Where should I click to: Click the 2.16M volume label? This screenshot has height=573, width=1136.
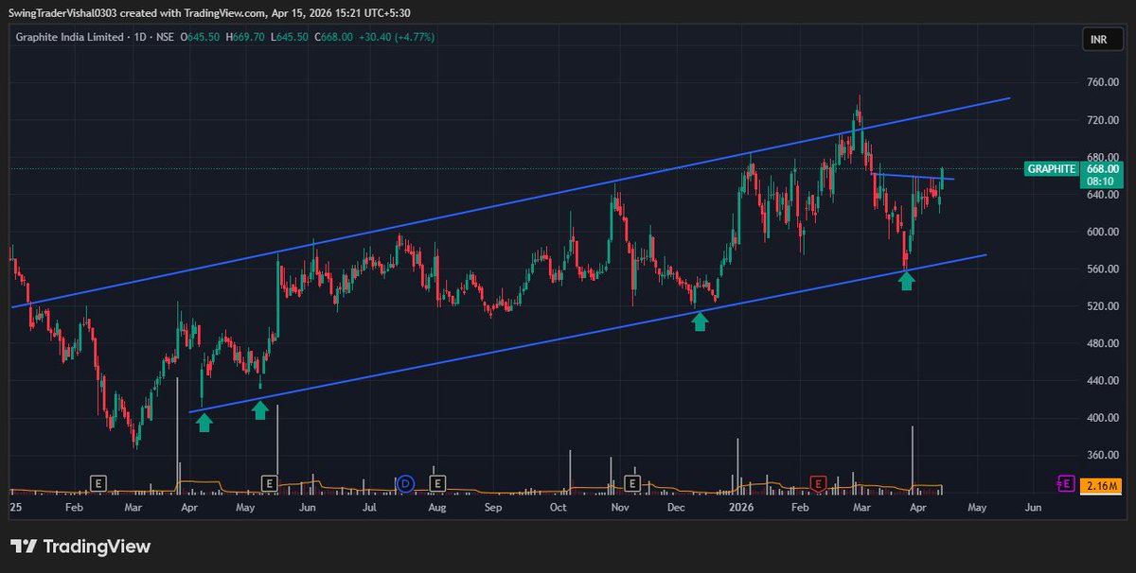[1100, 484]
